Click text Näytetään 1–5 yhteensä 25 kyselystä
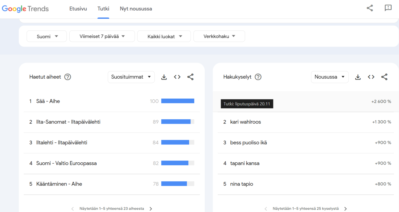The image size is (399, 212). click(x=306, y=209)
